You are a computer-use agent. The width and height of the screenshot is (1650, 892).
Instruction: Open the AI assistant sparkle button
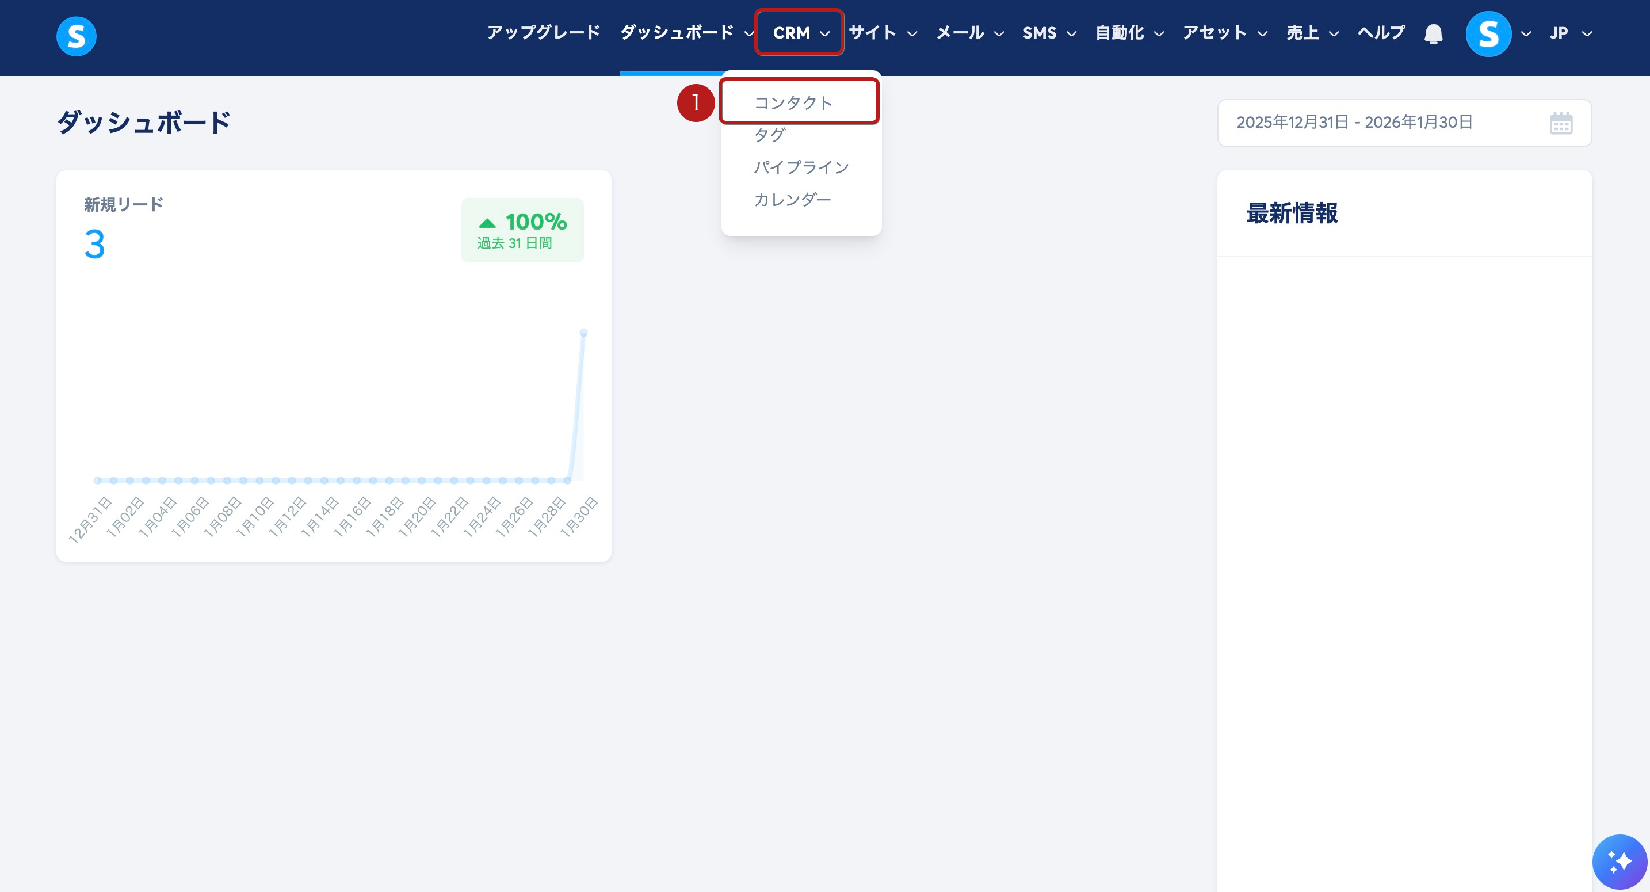1620,861
